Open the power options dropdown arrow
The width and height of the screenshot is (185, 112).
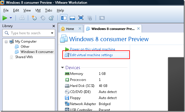(11, 18)
